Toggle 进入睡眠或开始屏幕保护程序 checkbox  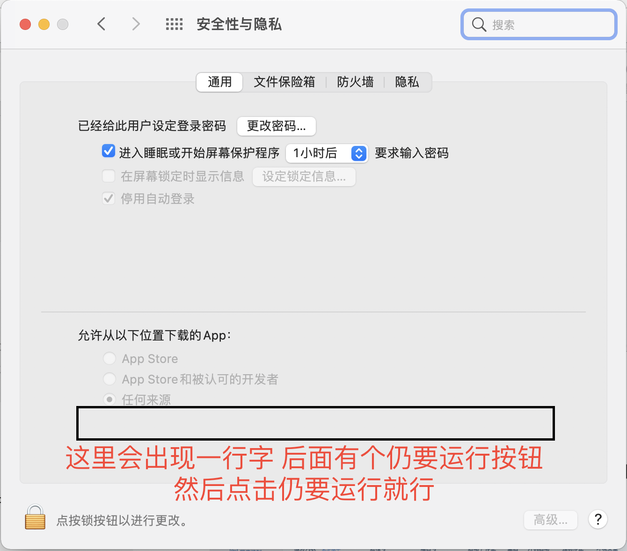[109, 152]
